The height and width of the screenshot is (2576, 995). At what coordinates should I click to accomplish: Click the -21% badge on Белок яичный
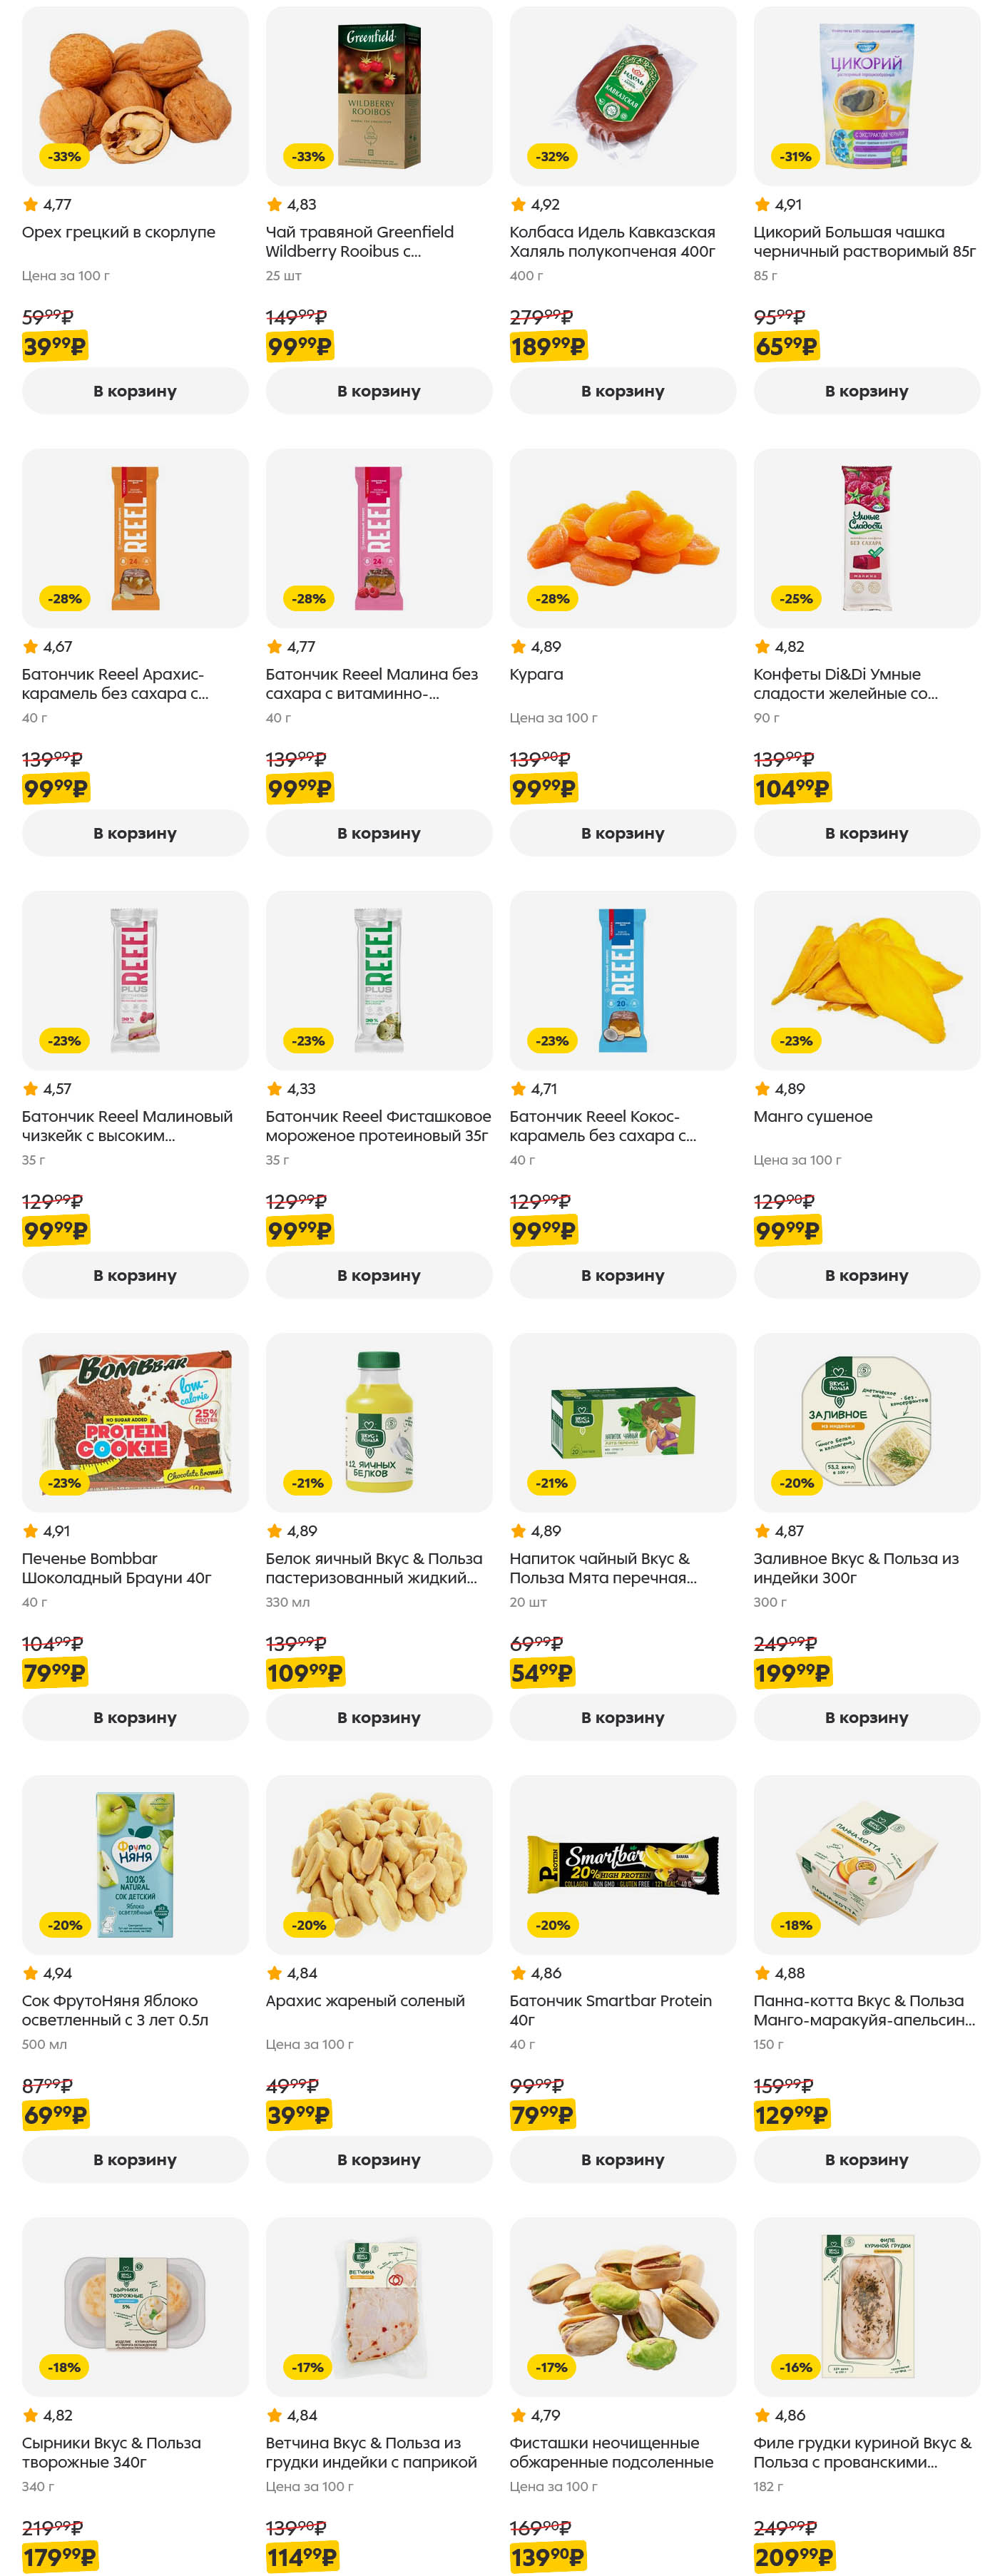pyautogui.click(x=308, y=1483)
